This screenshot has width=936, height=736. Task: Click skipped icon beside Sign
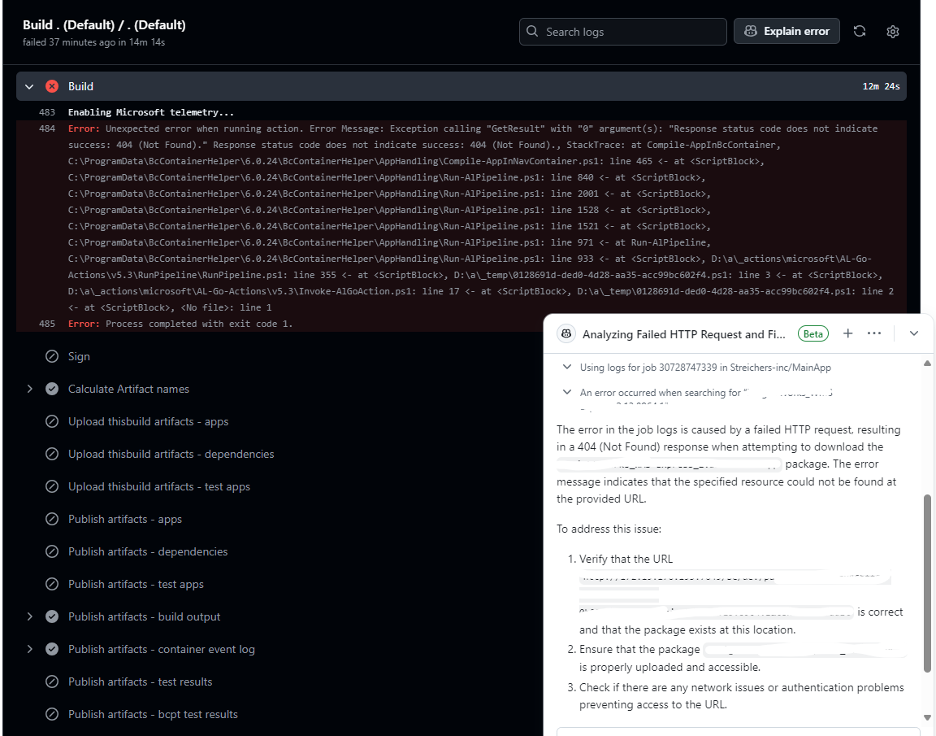(x=52, y=357)
